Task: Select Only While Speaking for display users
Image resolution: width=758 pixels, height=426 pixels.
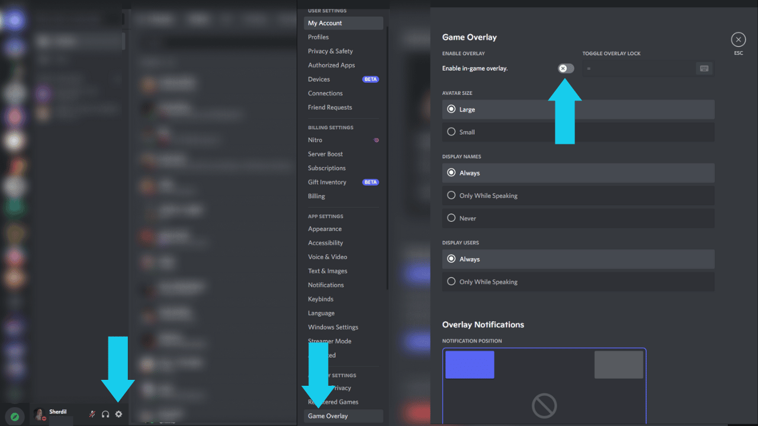Action: coord(578,282)
